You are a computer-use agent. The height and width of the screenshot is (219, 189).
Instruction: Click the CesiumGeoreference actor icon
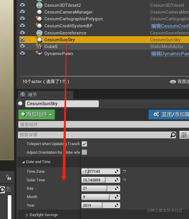click(39, 33)
